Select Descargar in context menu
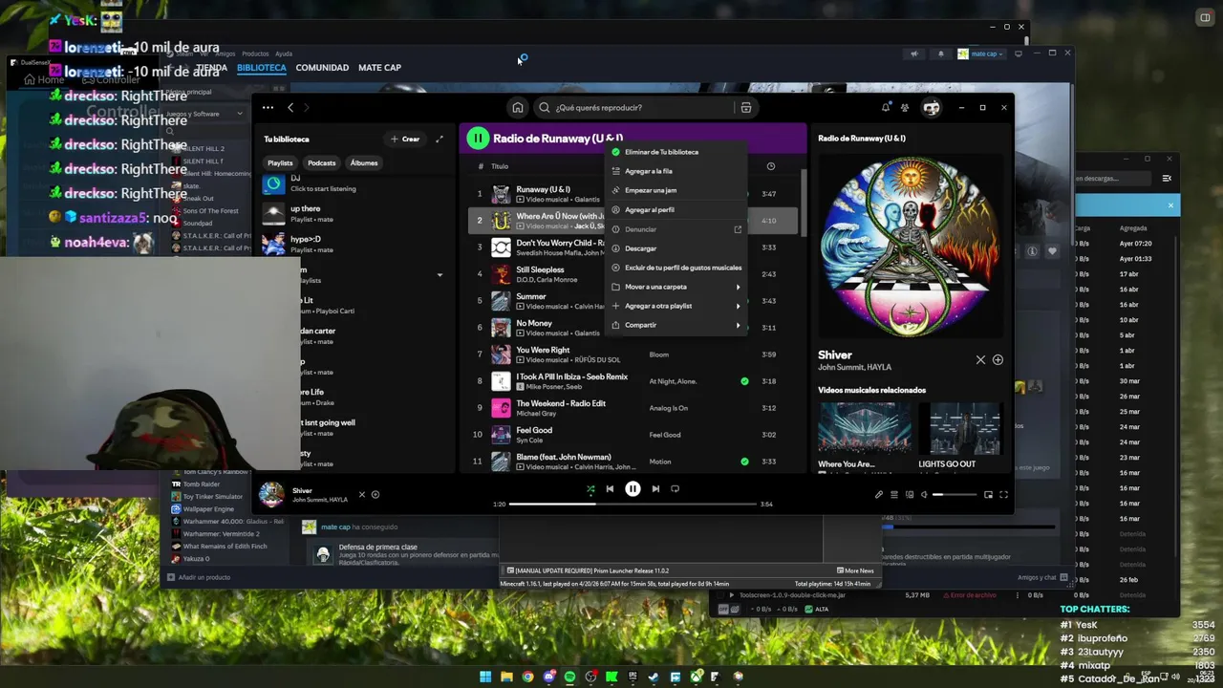1223x688 pixels. (x=676, y=248)
